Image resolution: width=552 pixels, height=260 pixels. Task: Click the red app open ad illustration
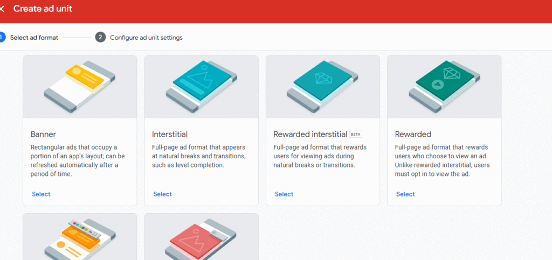pos(202,237)
